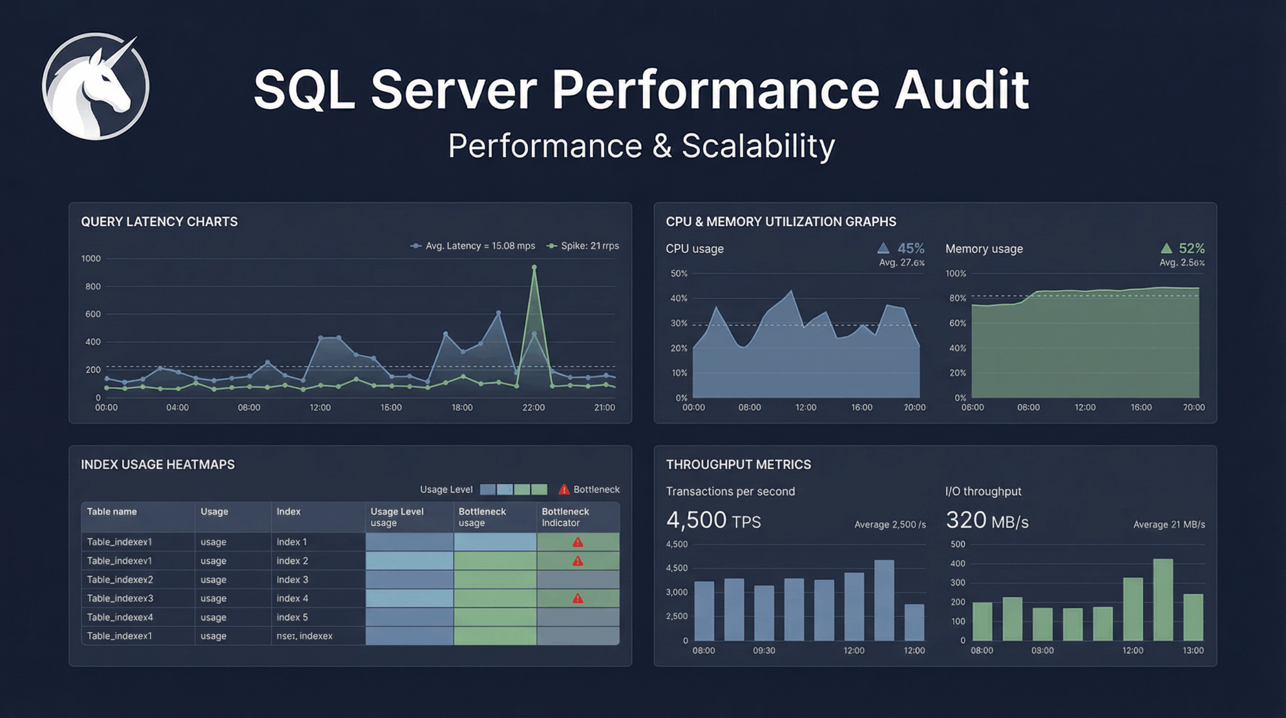
Task: Click tallest I/O throughput bar
Action: 1163,600
